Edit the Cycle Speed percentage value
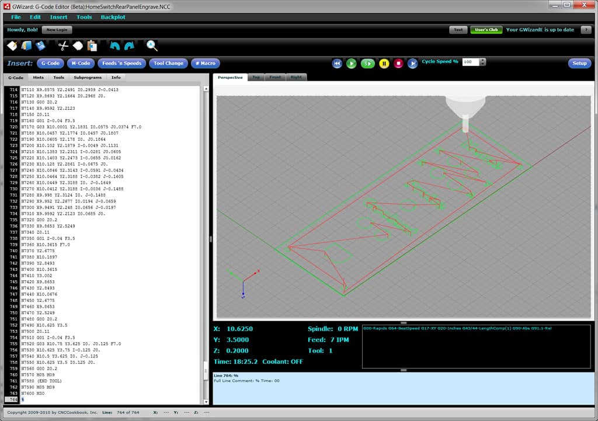The image size is (598, 421). 470,61
